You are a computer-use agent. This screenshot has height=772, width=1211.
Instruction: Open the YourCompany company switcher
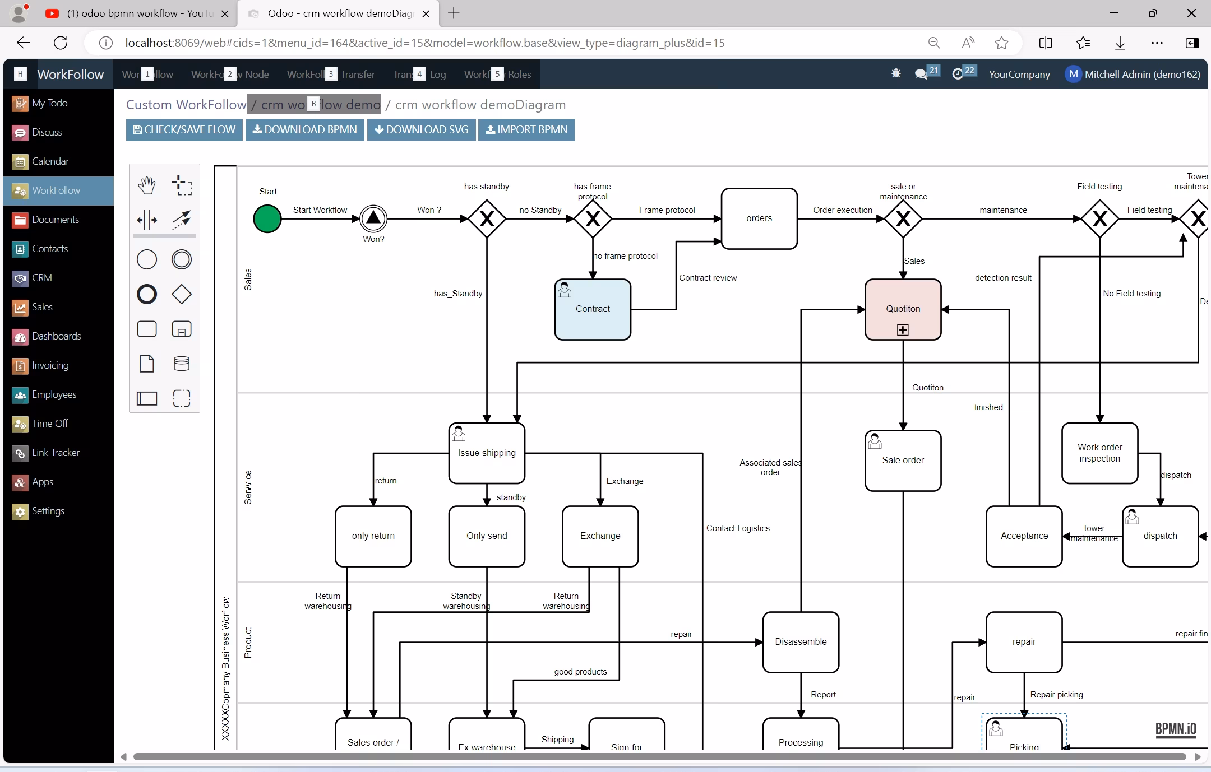coord(1019,74)
